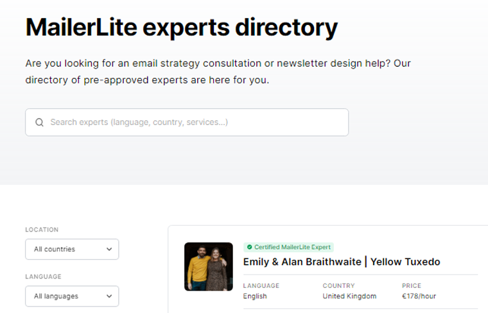Click the United Kingdom country value
Viewport: 488px width, 313px height.
pyautogui.click(x=349, y=296)
